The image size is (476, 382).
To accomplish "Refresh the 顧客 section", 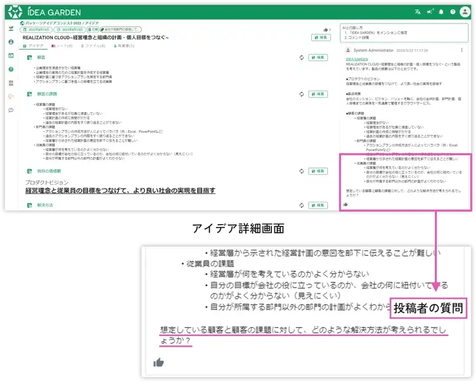I will [x=301, y=57].
